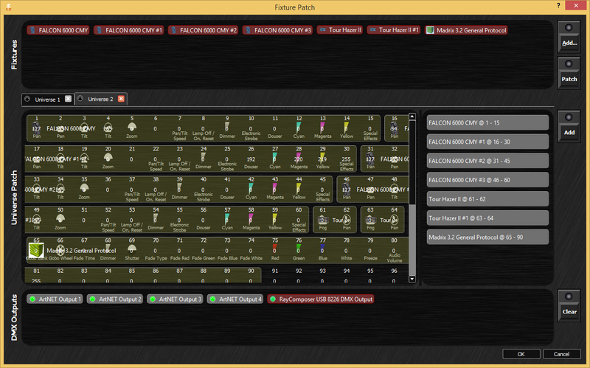Click the Blue channel 77 icon

[322, 249]
